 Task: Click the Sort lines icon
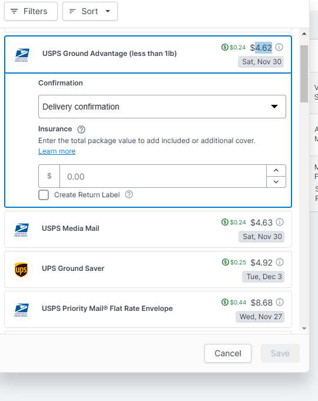point(72,11)
